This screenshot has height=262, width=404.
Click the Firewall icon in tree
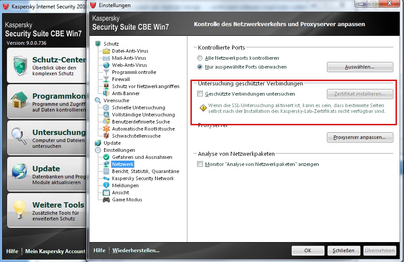pos(106,79)
